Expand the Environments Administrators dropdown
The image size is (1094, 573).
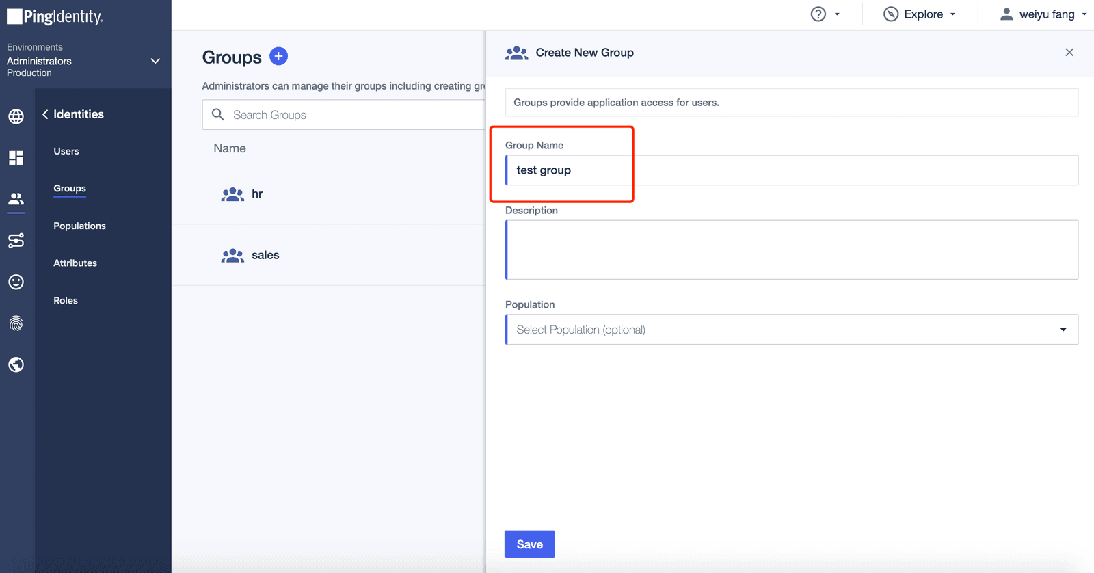pyautogui.click(x=155, y=61)
